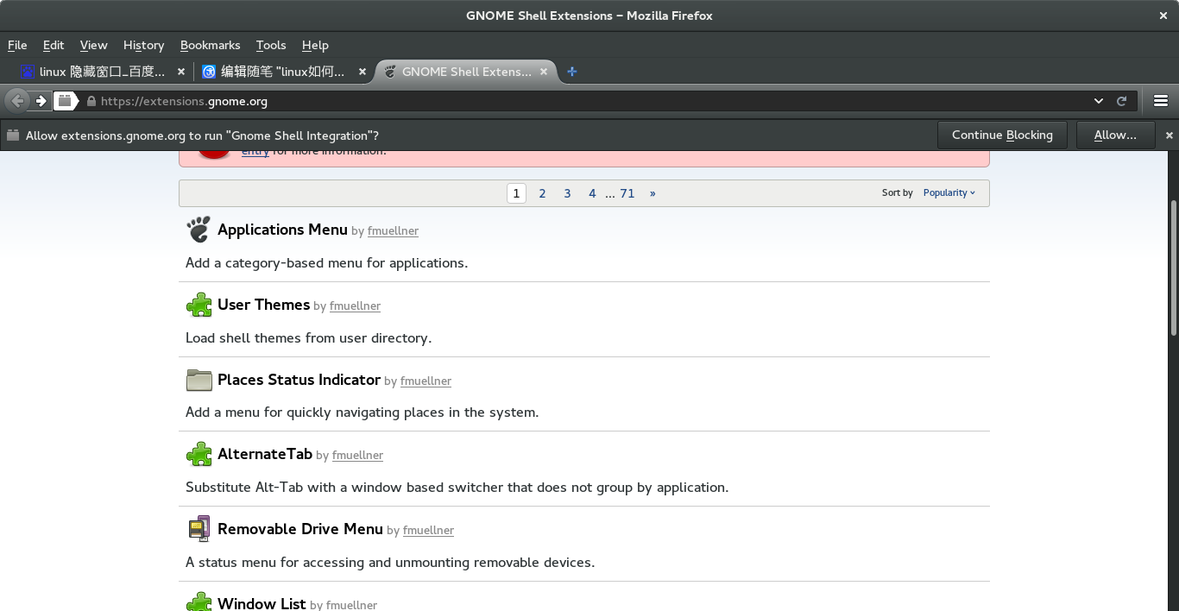Click the Allow... button
This screenshot has width=1179, height=611.
pos(1115,135)
